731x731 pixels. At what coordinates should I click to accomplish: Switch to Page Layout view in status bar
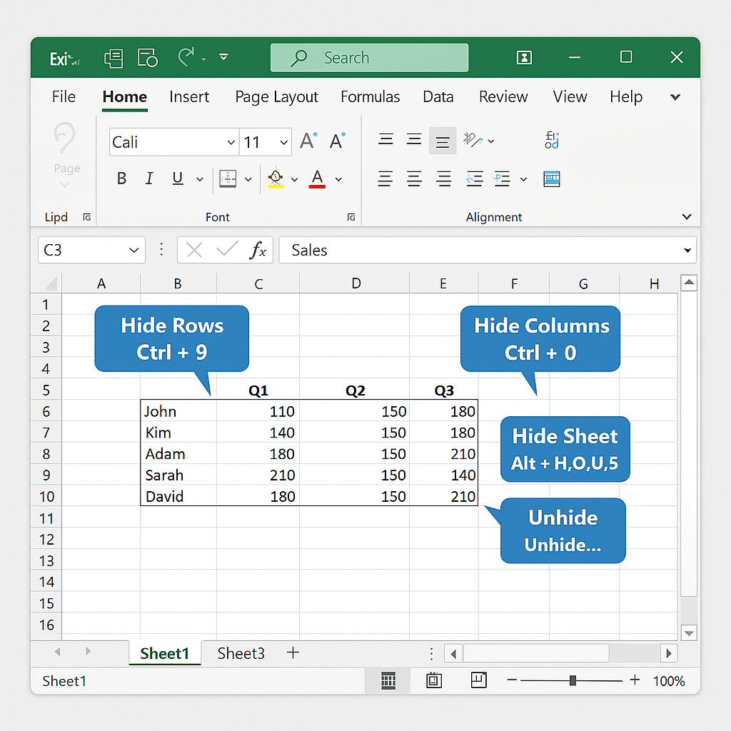pyautogui.click(x=434, y=680)
